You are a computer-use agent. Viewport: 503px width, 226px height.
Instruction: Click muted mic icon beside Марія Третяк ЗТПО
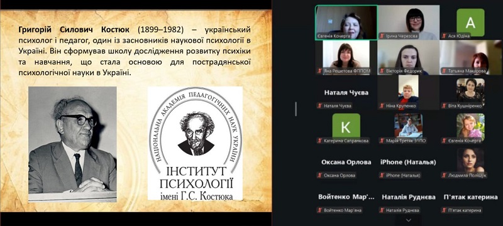[382, 141]
